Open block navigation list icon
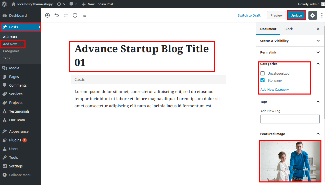 pyautogui.click(x=84, y=15)
